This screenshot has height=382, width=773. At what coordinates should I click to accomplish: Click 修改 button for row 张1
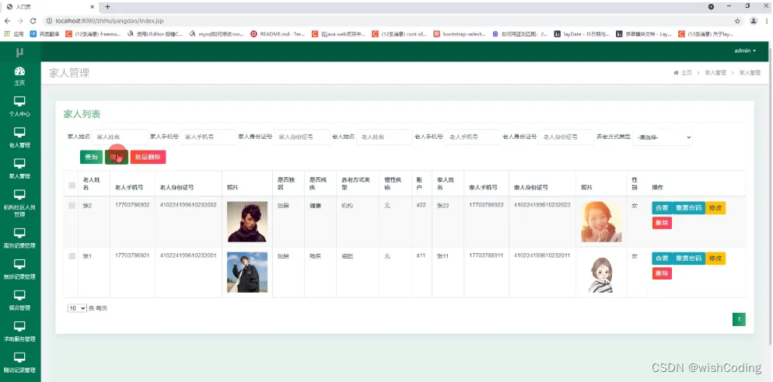715,259
